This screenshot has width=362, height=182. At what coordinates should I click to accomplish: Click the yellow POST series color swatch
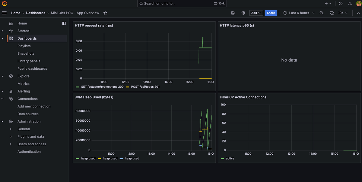128,87
